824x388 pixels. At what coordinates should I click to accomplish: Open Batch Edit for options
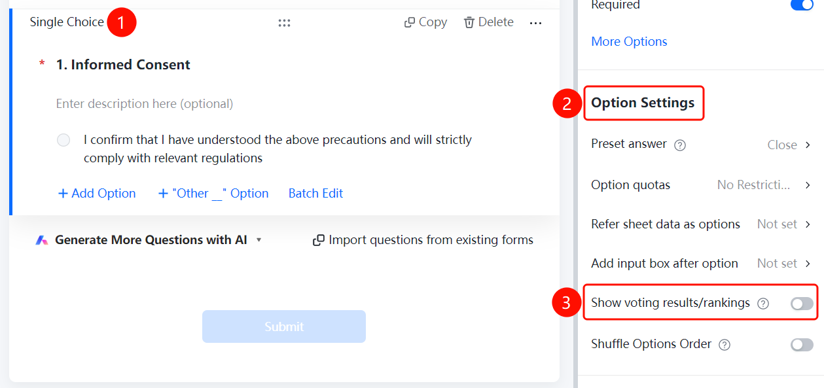click(x=315, y=193)
